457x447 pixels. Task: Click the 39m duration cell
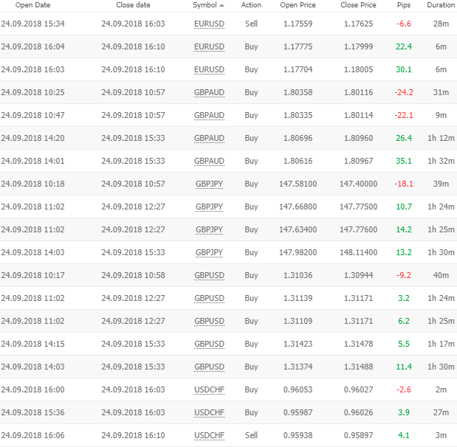coord(441,184)
